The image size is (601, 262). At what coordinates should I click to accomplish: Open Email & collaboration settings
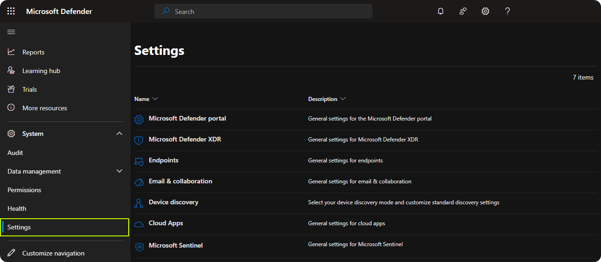tap(180, 181)
